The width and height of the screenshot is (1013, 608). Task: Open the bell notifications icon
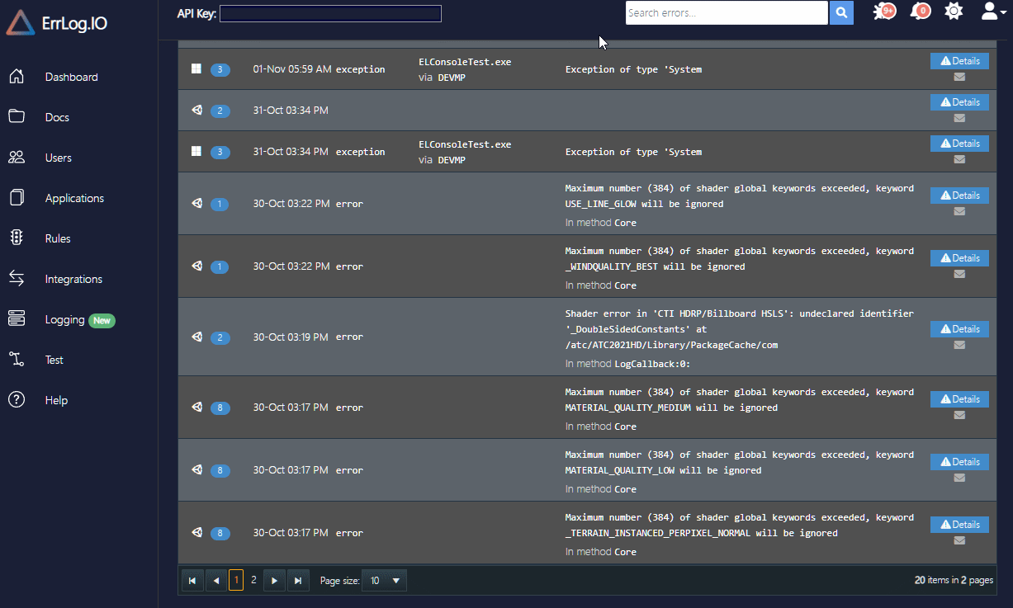(x=920, y=12)
